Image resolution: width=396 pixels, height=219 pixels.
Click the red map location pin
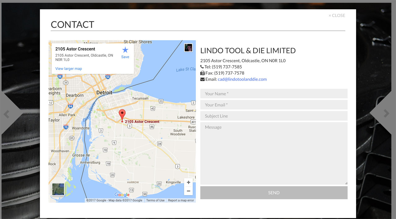point(122,114)
